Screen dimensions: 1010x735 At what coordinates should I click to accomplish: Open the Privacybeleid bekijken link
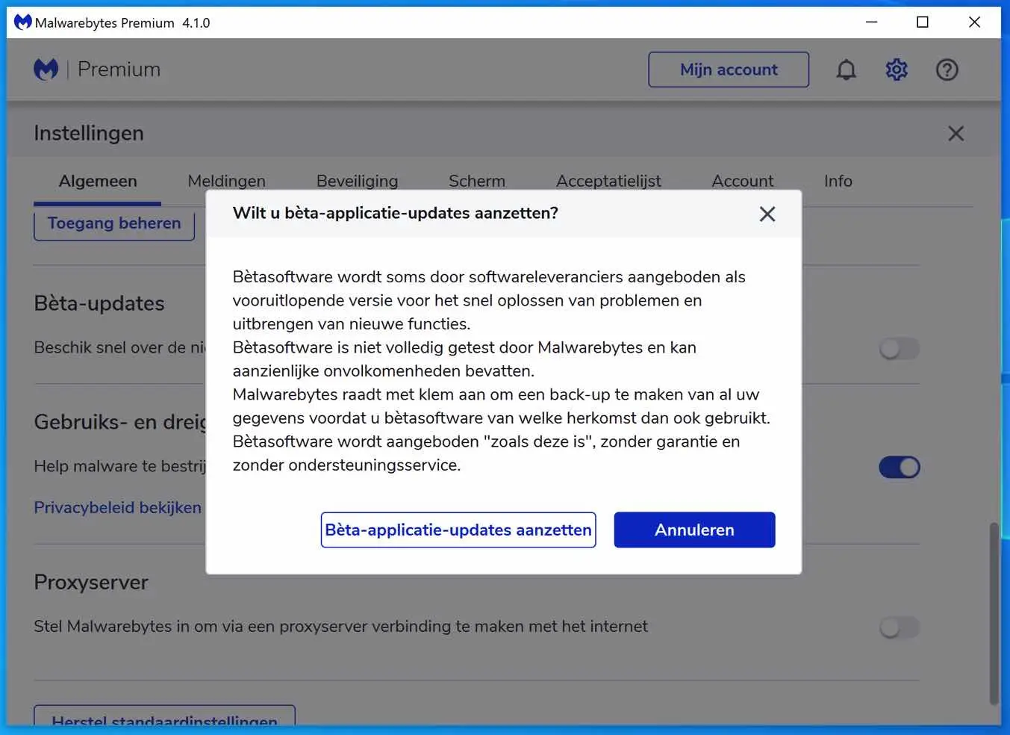click(118, 507)
